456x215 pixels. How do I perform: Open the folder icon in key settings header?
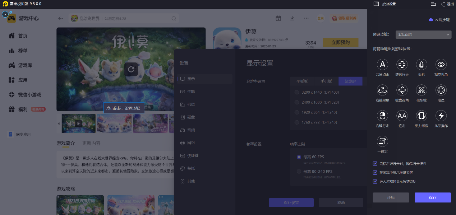click(433, 4)
